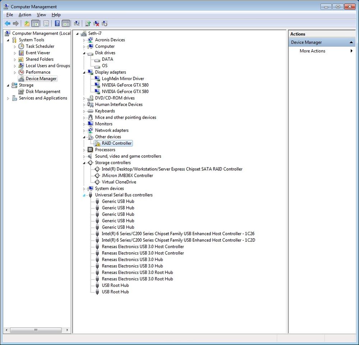Click the Back arrow toolbar icon

8,23
